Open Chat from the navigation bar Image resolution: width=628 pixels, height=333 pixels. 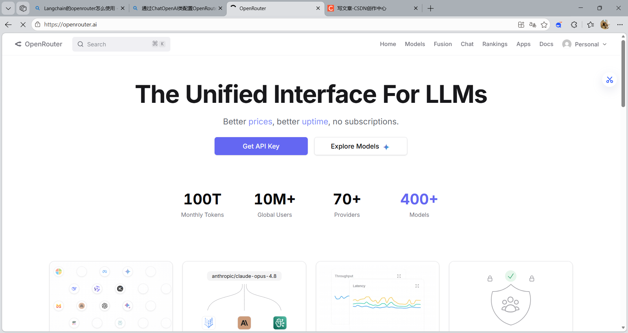[467, 44]
